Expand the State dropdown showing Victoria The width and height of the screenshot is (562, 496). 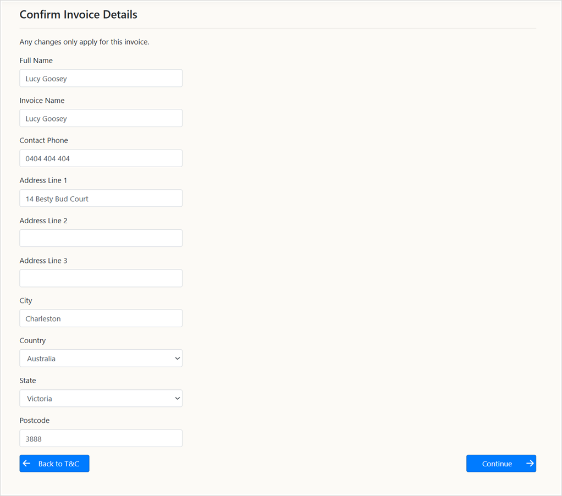[x=101, y=399]
